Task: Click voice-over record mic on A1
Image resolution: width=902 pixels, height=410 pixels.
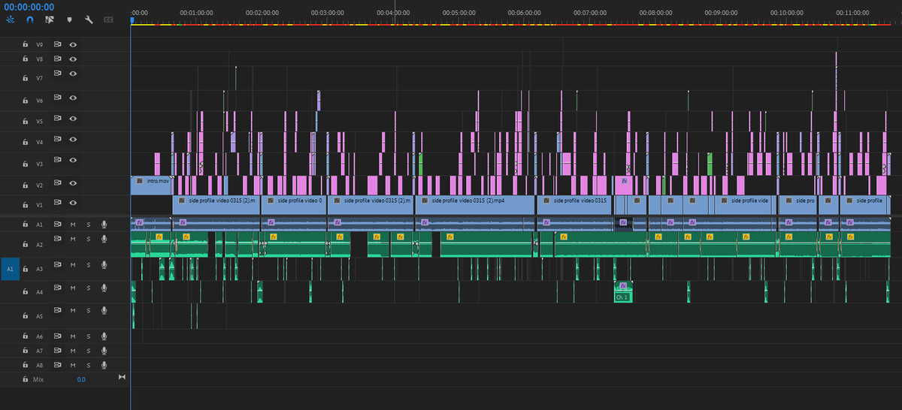Action: coord(104,224)
